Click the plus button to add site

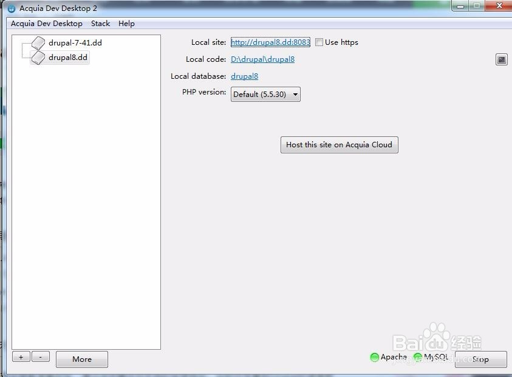(21, 357)
